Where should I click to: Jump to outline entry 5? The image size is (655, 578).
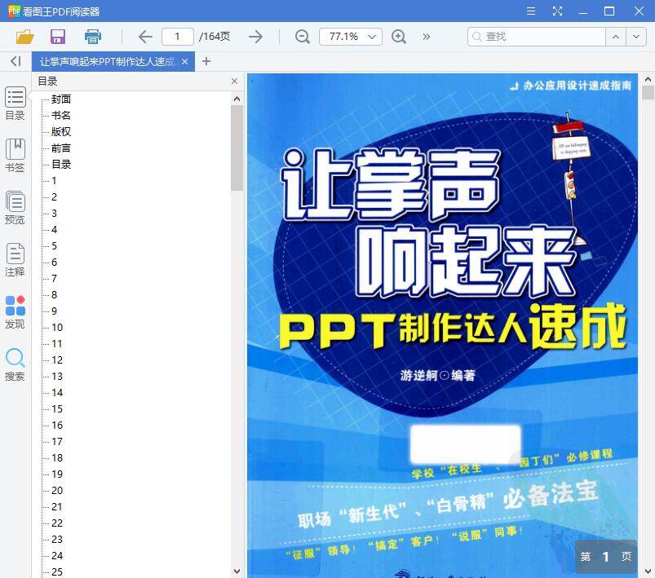click(x=55, y=245)
